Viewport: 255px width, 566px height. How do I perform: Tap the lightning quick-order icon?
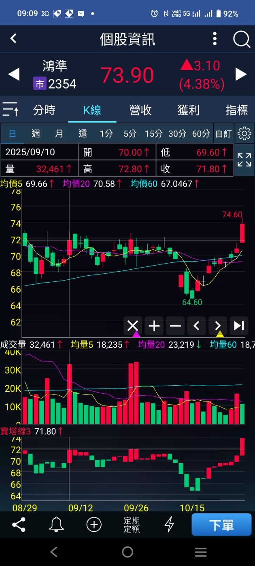pos(169,525)
